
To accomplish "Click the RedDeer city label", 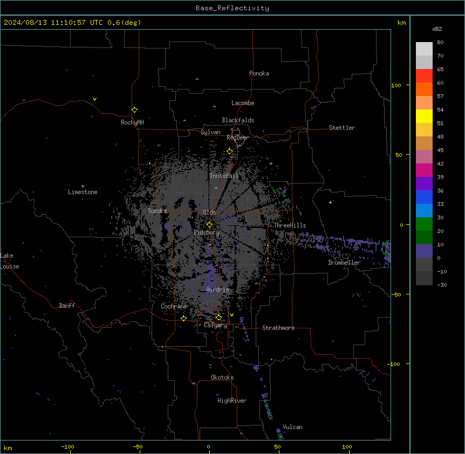I will [x=237, y=137].
